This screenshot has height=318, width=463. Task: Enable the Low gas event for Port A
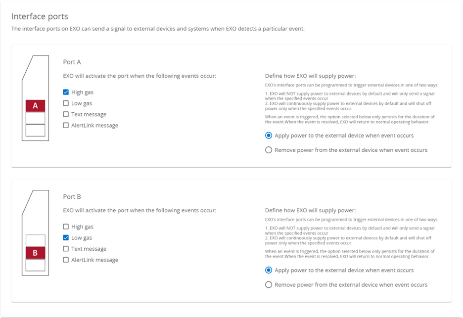point(66,103)
